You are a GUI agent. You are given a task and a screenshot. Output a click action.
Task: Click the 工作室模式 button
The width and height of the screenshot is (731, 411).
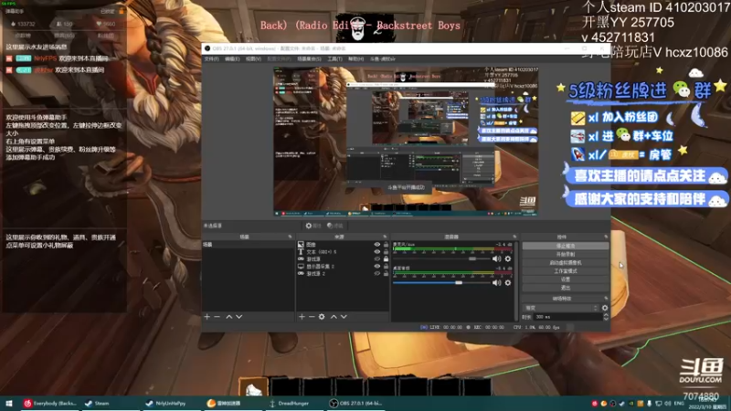pos(566,271)
